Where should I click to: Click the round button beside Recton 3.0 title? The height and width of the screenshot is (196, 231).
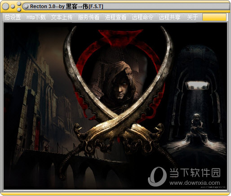[26, 6]
